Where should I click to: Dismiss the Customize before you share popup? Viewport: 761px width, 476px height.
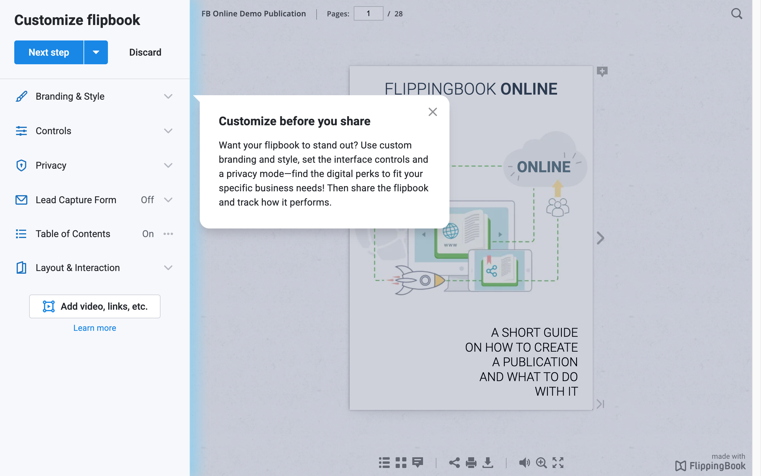[x=433, y=112]
